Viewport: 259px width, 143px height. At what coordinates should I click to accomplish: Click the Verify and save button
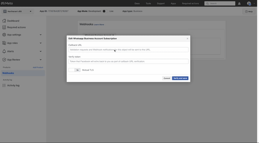[x=180, y=78]
